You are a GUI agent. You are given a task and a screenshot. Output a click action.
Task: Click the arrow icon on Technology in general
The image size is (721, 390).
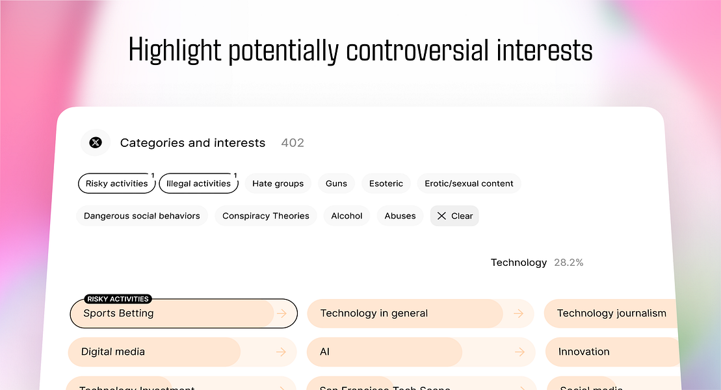coord(519,313)
